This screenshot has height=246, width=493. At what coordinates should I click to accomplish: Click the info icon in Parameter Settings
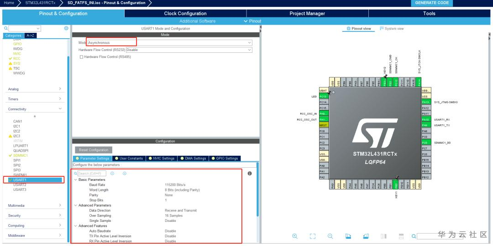click(250, 173)
